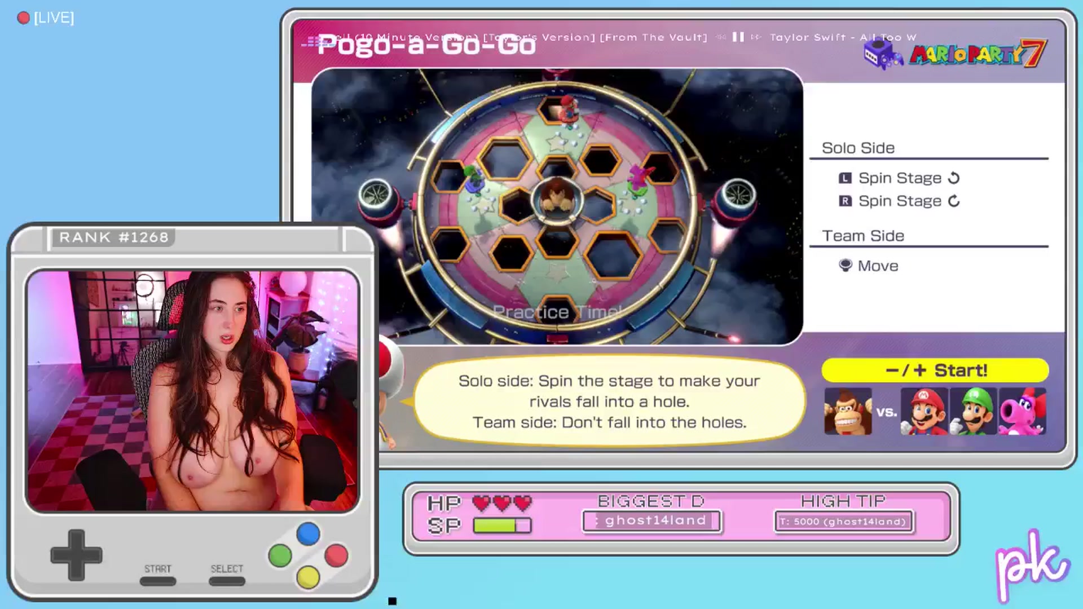Click the green SP meter bar

[502, 526]
